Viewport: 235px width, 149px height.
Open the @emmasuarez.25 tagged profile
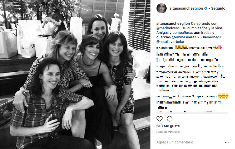click(x=187, y=37)
